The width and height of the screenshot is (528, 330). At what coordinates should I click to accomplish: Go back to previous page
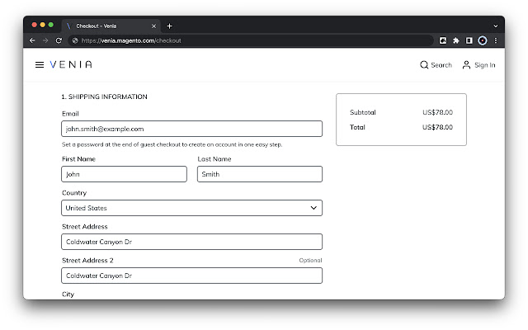pyautogui.click(x=32, y=40)
